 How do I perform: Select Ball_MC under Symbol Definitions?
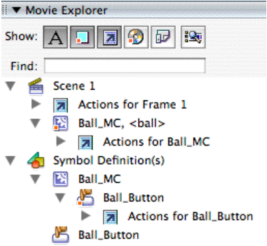pyautogui.click(x=100, y=179)
